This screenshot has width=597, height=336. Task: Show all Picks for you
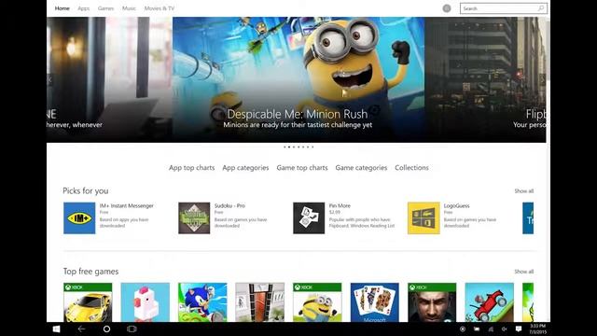(524, 190)
